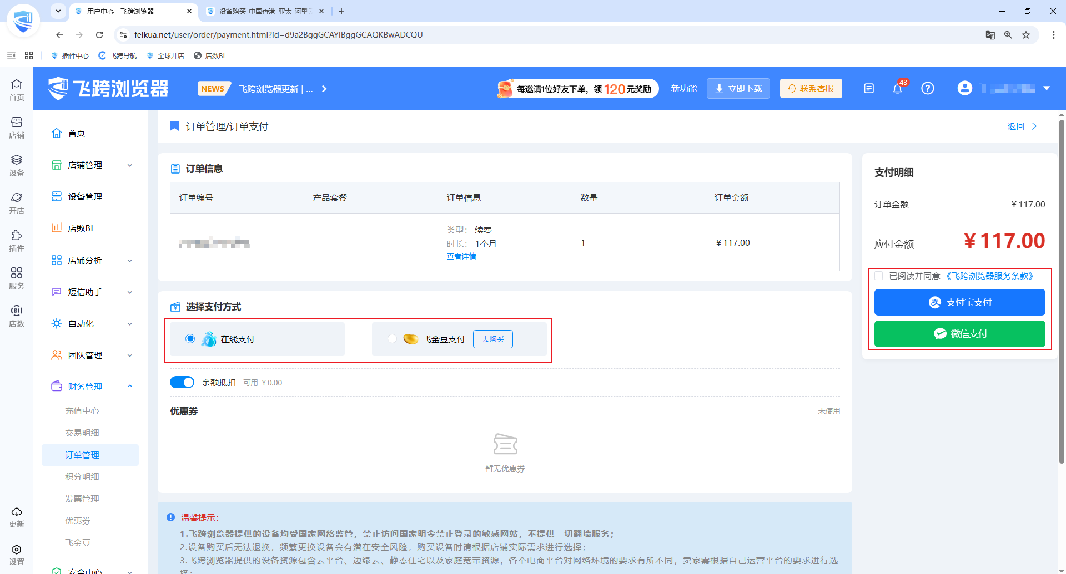
Task: Open 优惠券 in the sidebar
Action: tap(78, 520)
